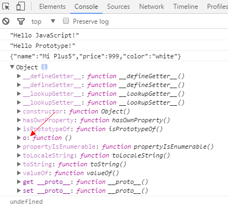228x206 pixels.
Task: Click the "function valueOf()" value
Action: 87,173
